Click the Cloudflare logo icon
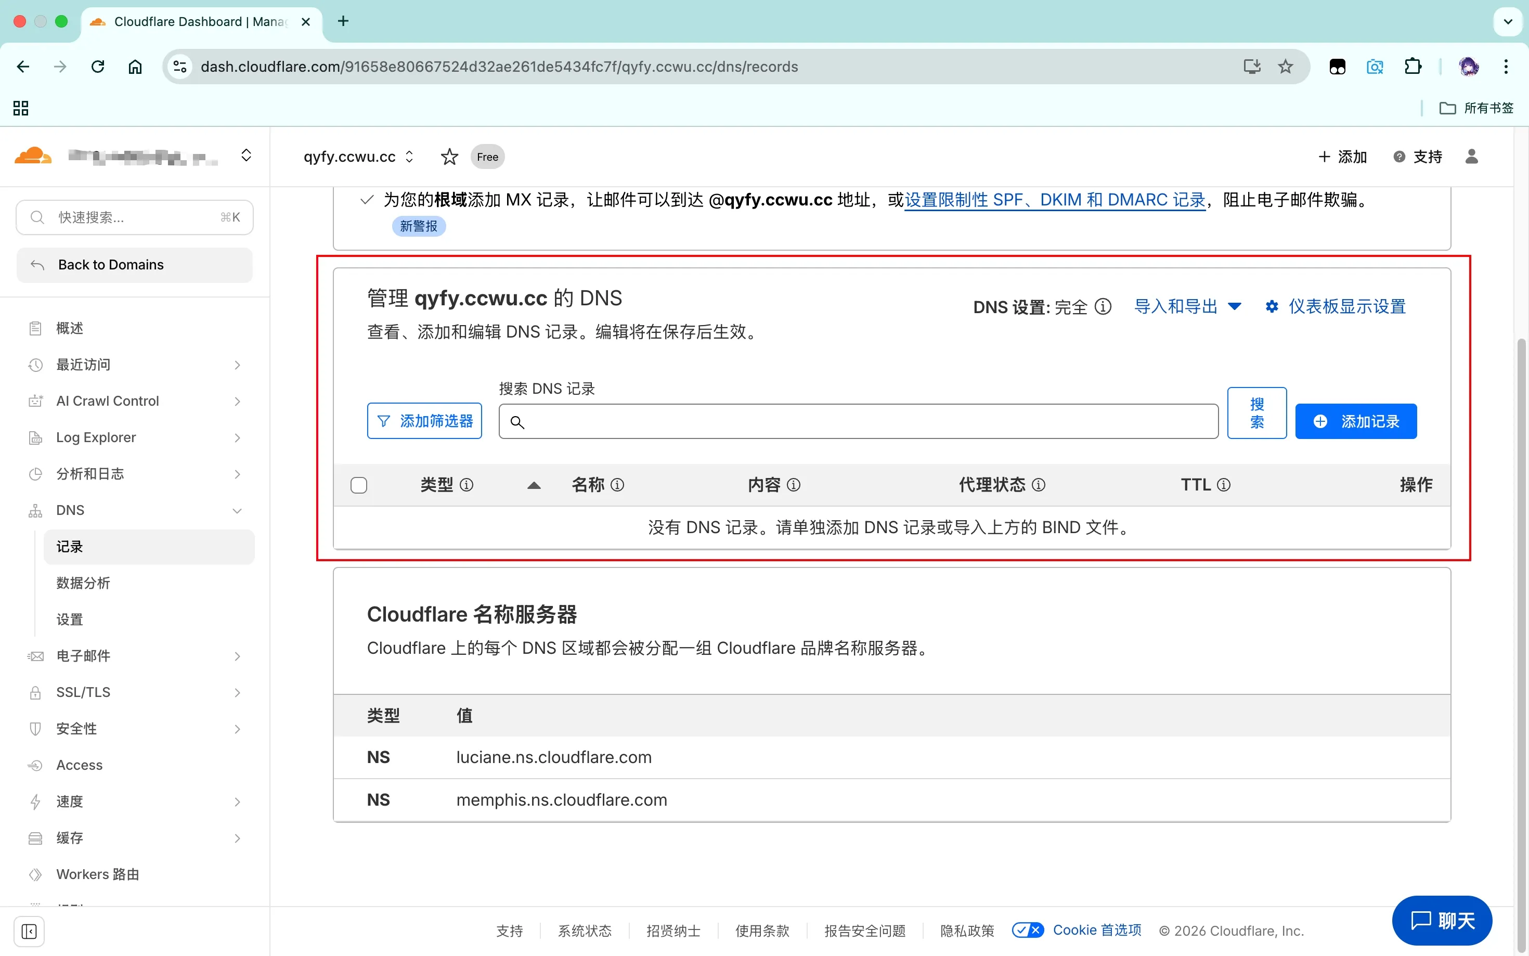Screen dimensions: 1529x956 (33, 156)
